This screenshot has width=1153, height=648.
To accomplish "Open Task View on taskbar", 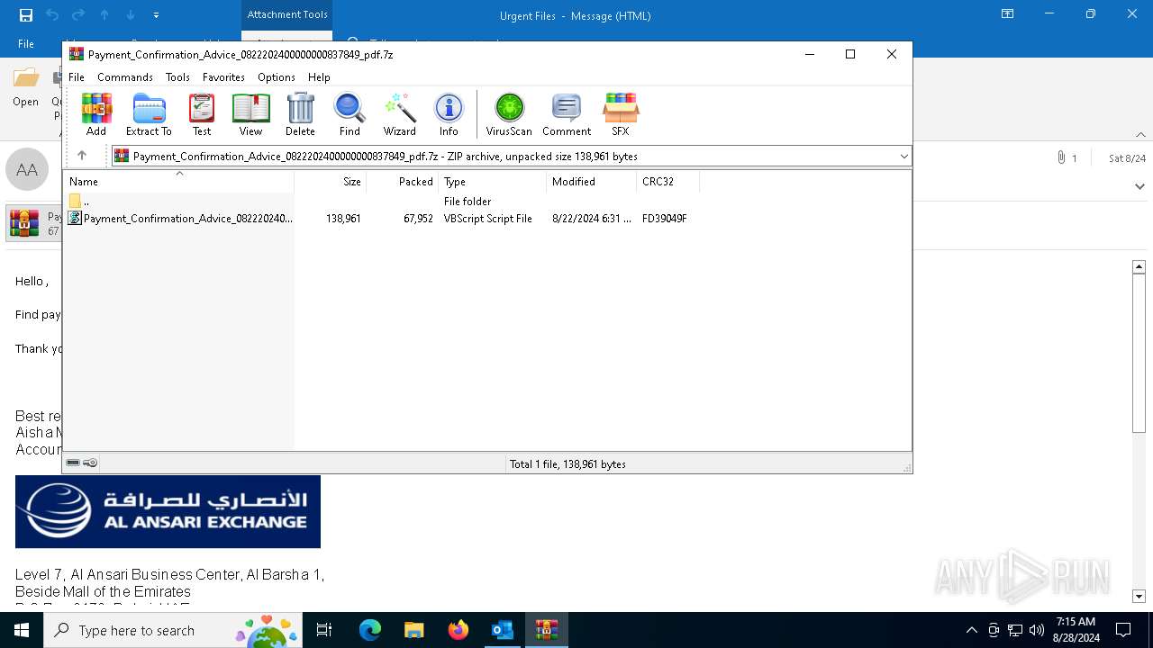I will (x=325, y=630).
